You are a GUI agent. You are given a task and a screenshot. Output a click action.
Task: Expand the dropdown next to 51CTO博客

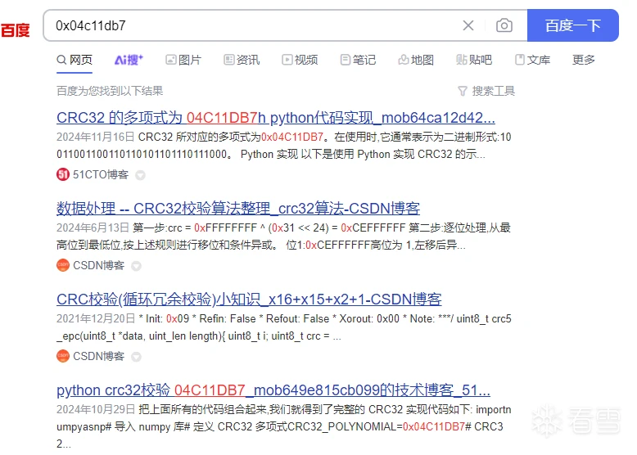point(140,175)
